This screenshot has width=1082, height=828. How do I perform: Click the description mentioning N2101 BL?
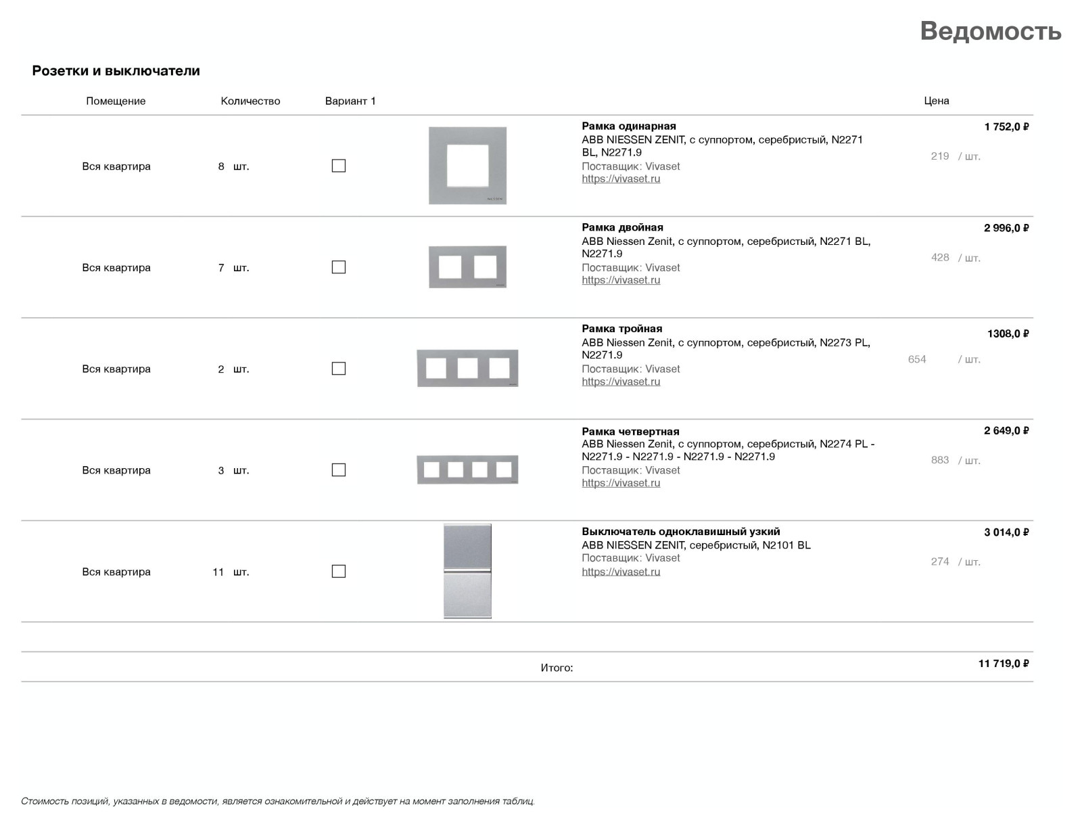click(x=696, y=546)
